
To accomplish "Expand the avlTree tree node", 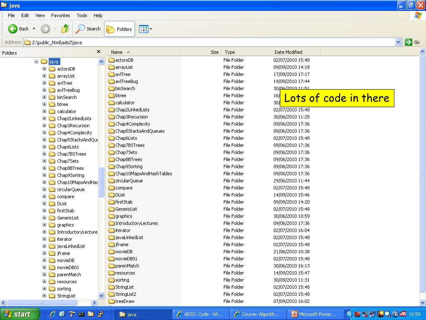I will (44, 83).
